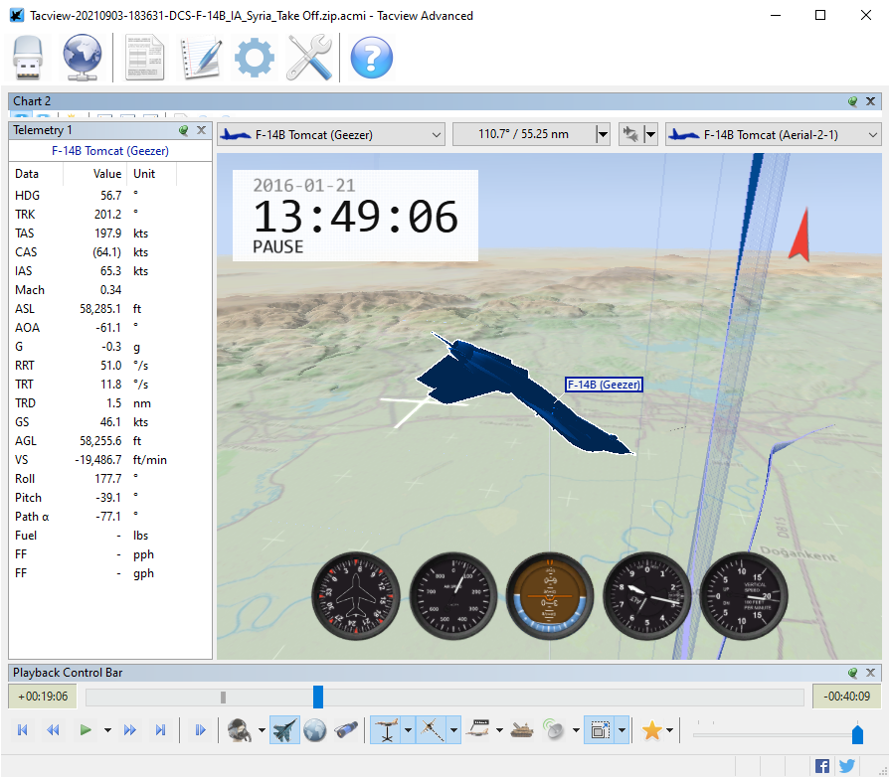Viewport: 890px width, 778px height.
Task: Expand the aircraft-on-stand dropdown arrow
Action: [x=408, y=730]
